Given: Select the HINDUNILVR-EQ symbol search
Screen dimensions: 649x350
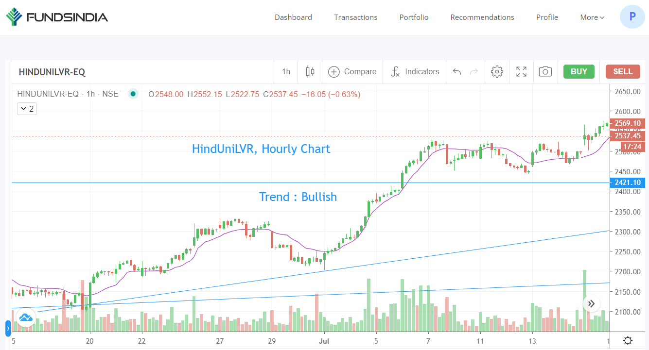Looking at the screenshot, I should 52,72.
